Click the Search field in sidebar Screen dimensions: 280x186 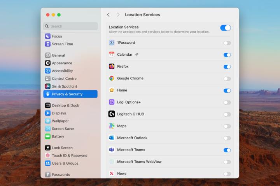70,26
